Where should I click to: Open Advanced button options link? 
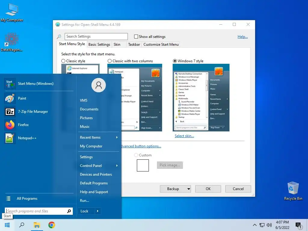[141, 146]
